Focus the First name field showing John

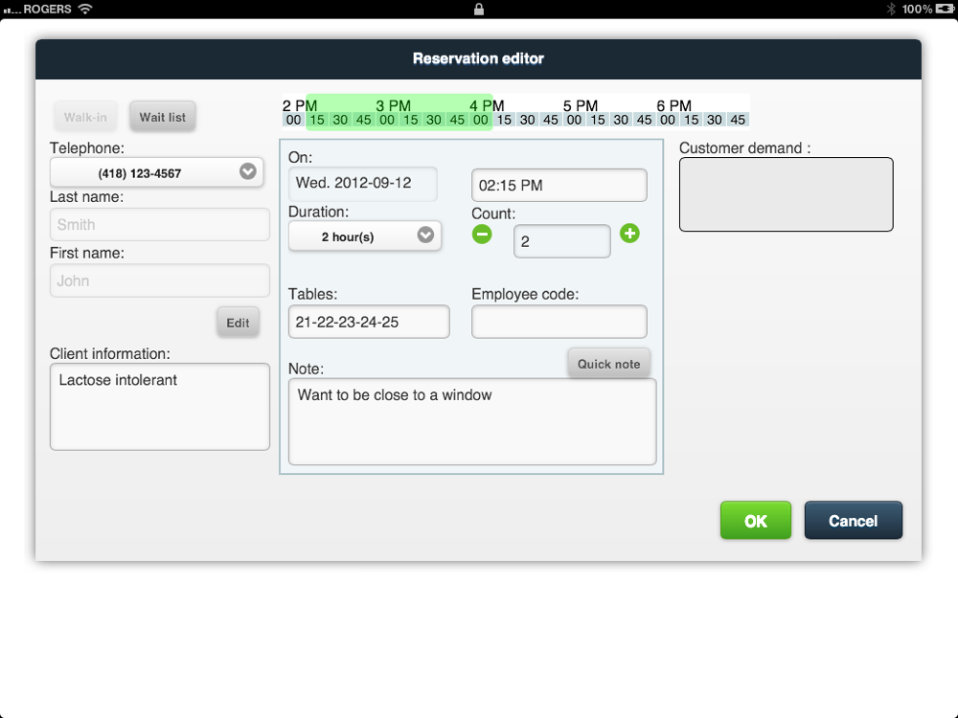pyautogui.click(x=159, y=280)
